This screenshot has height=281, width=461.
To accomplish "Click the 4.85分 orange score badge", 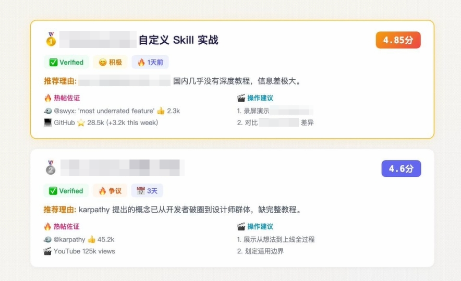I will pos(398,40).
